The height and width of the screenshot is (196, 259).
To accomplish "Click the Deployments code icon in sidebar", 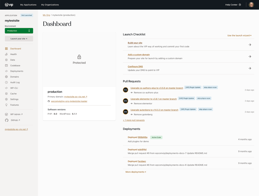I will point(6,71).
